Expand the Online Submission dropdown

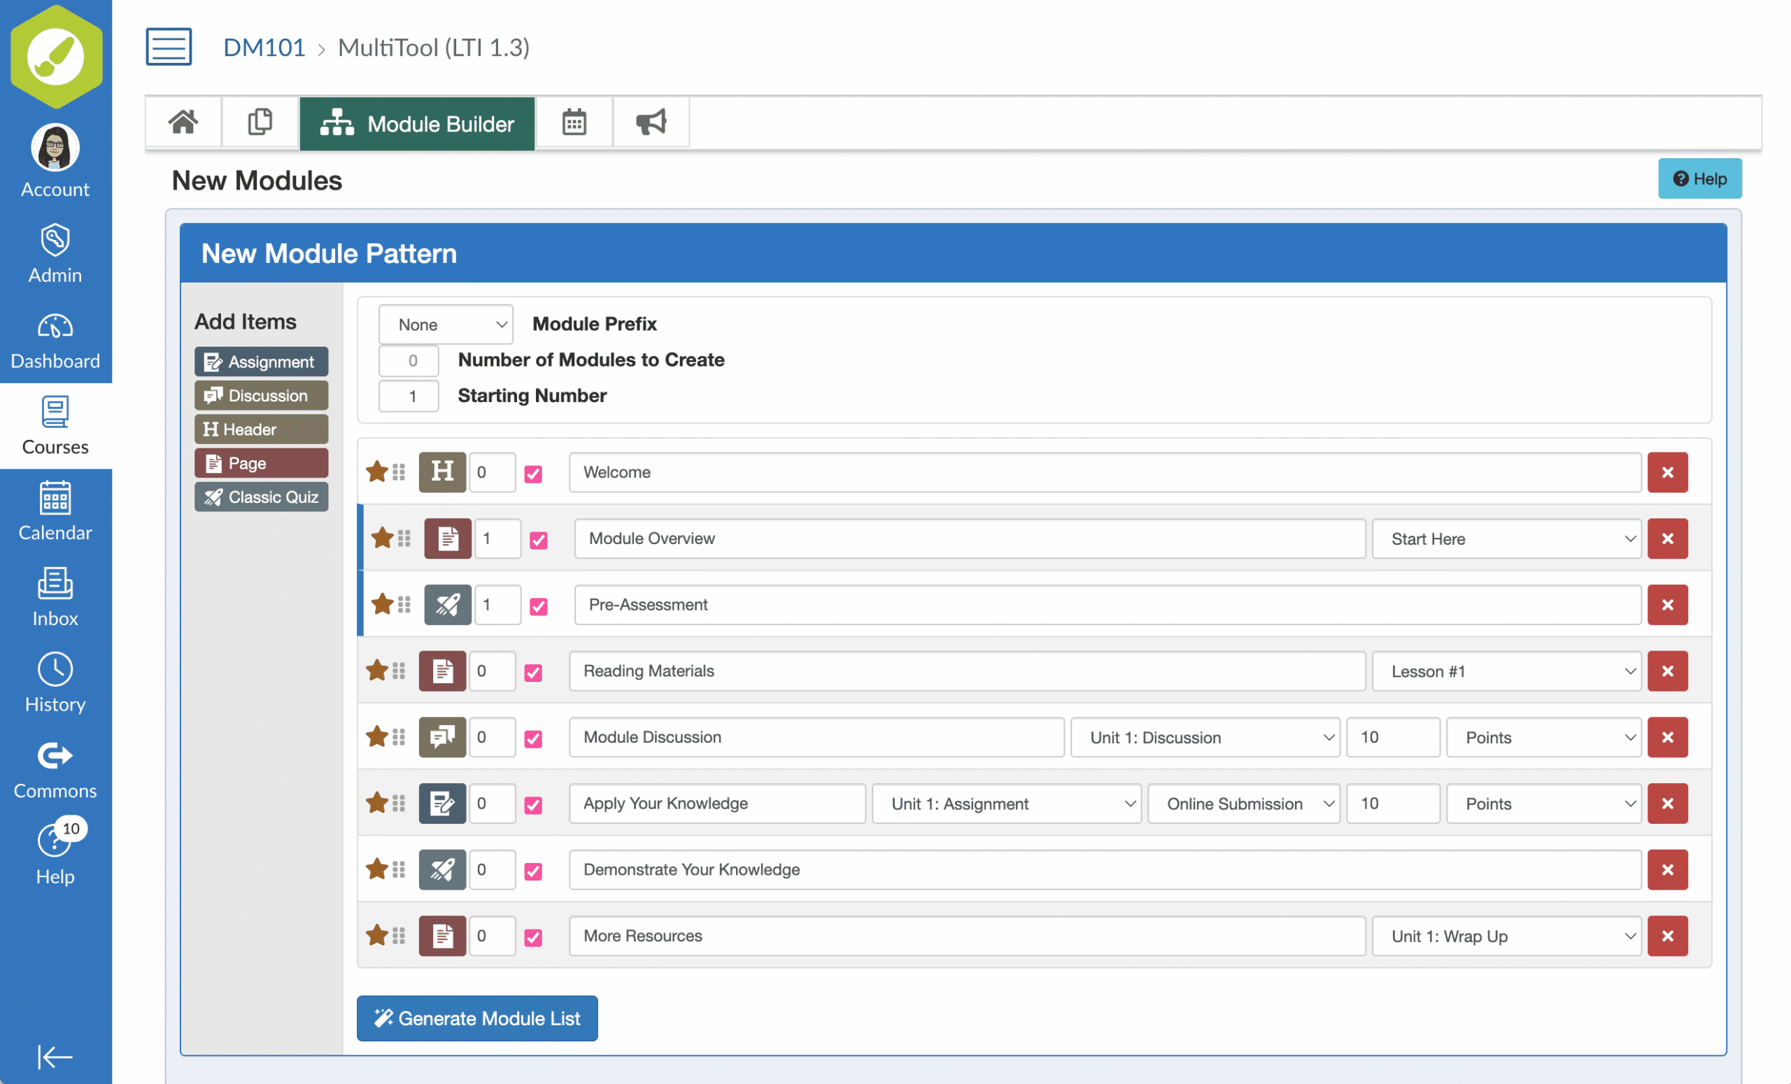pyautogui.click(x=1243, y=804)
